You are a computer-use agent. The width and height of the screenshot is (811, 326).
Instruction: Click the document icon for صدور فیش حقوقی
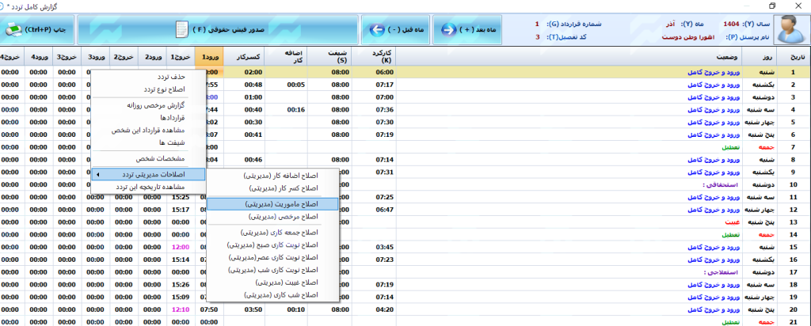coord(182,30)
